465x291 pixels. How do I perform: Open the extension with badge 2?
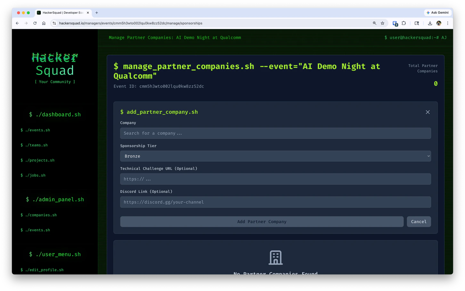coord(395,24)
